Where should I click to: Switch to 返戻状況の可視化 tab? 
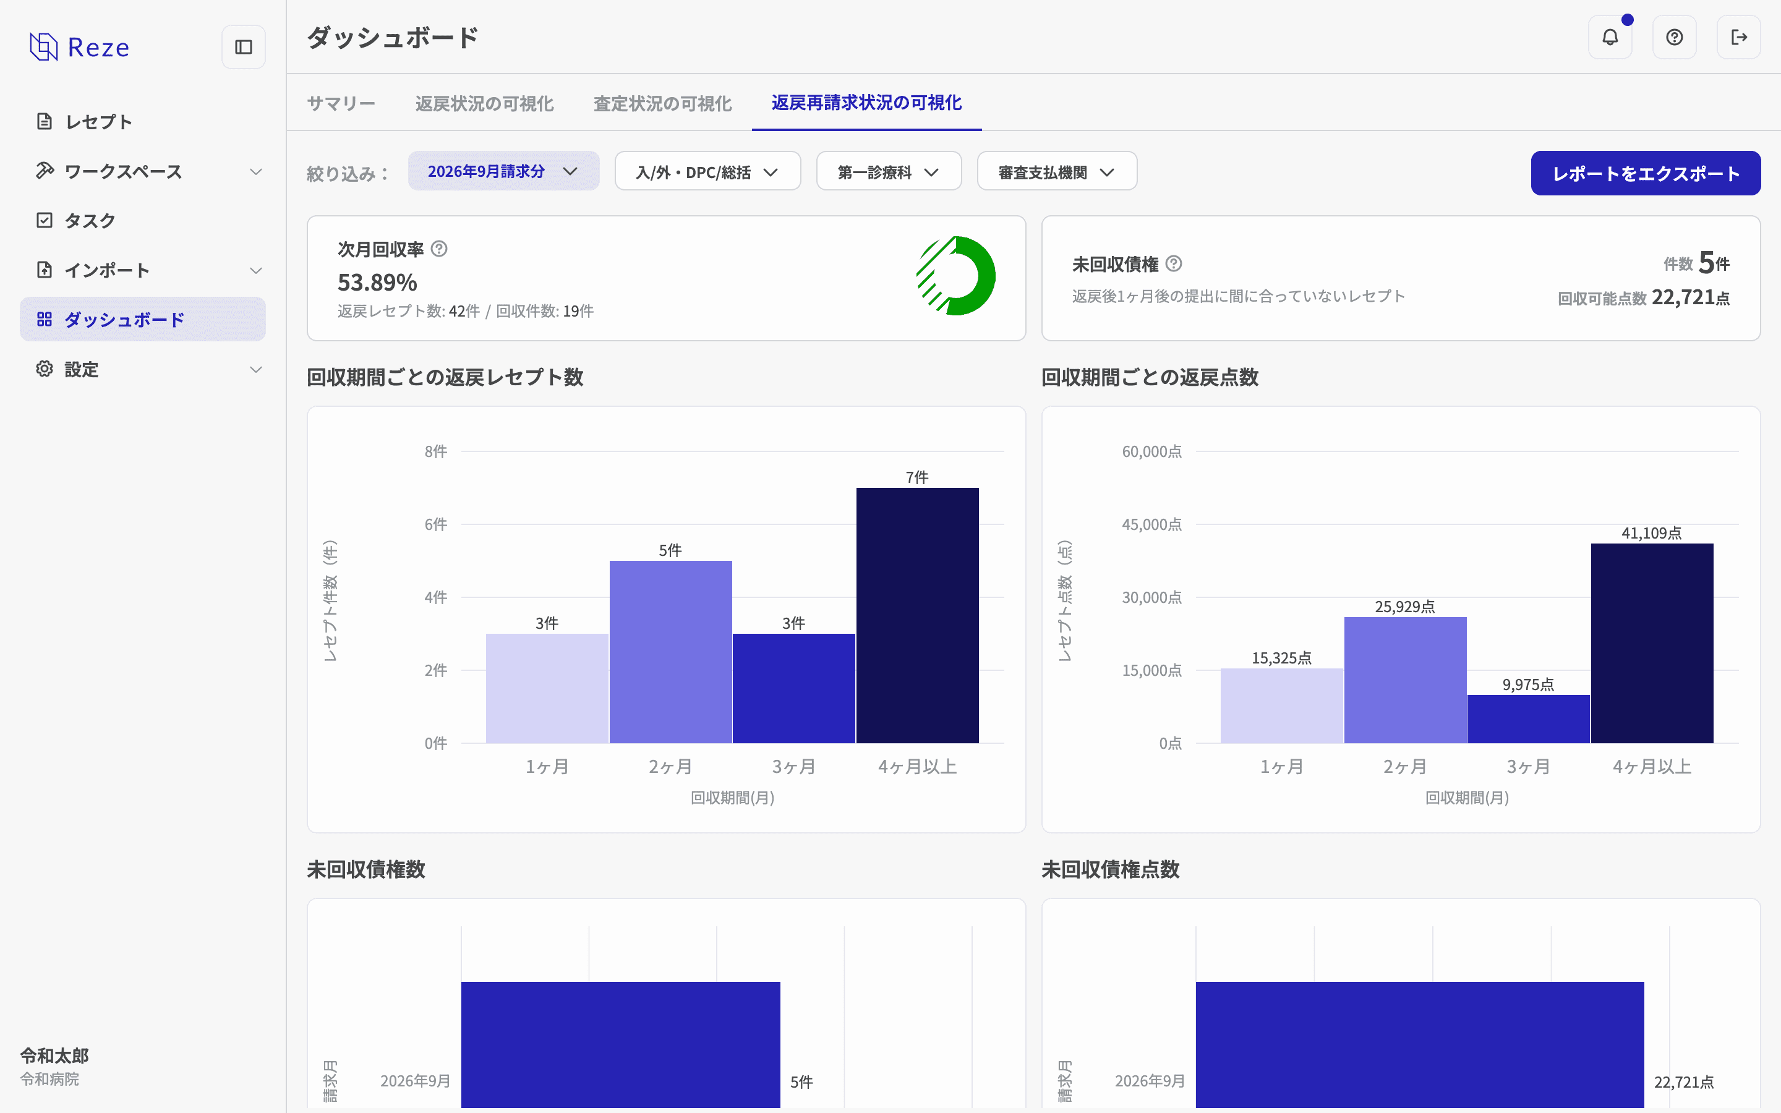click(484, 103)
